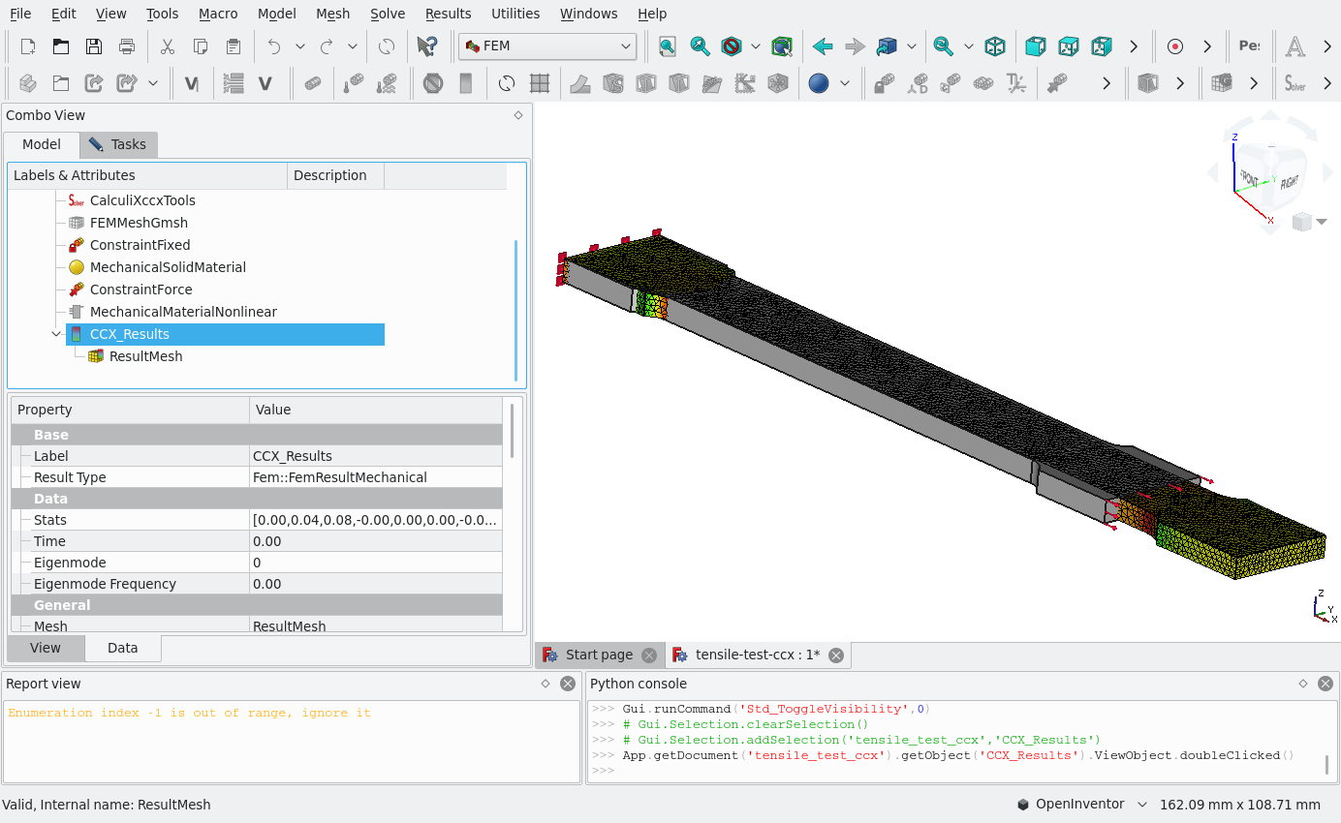Click the save document icon
The width and height of the screenshot is (1341, 823).
point(94,46)
